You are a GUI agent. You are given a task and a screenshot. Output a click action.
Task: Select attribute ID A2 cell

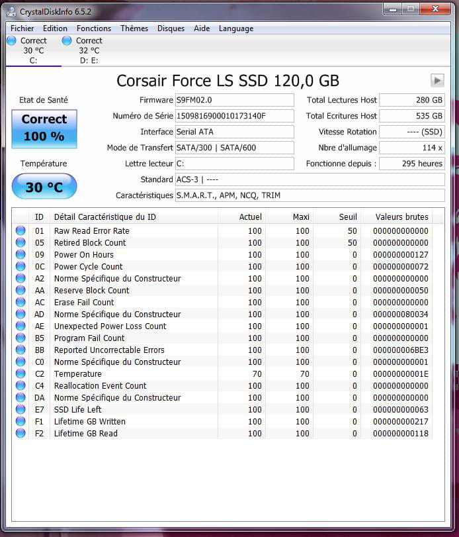click(39, 278)
